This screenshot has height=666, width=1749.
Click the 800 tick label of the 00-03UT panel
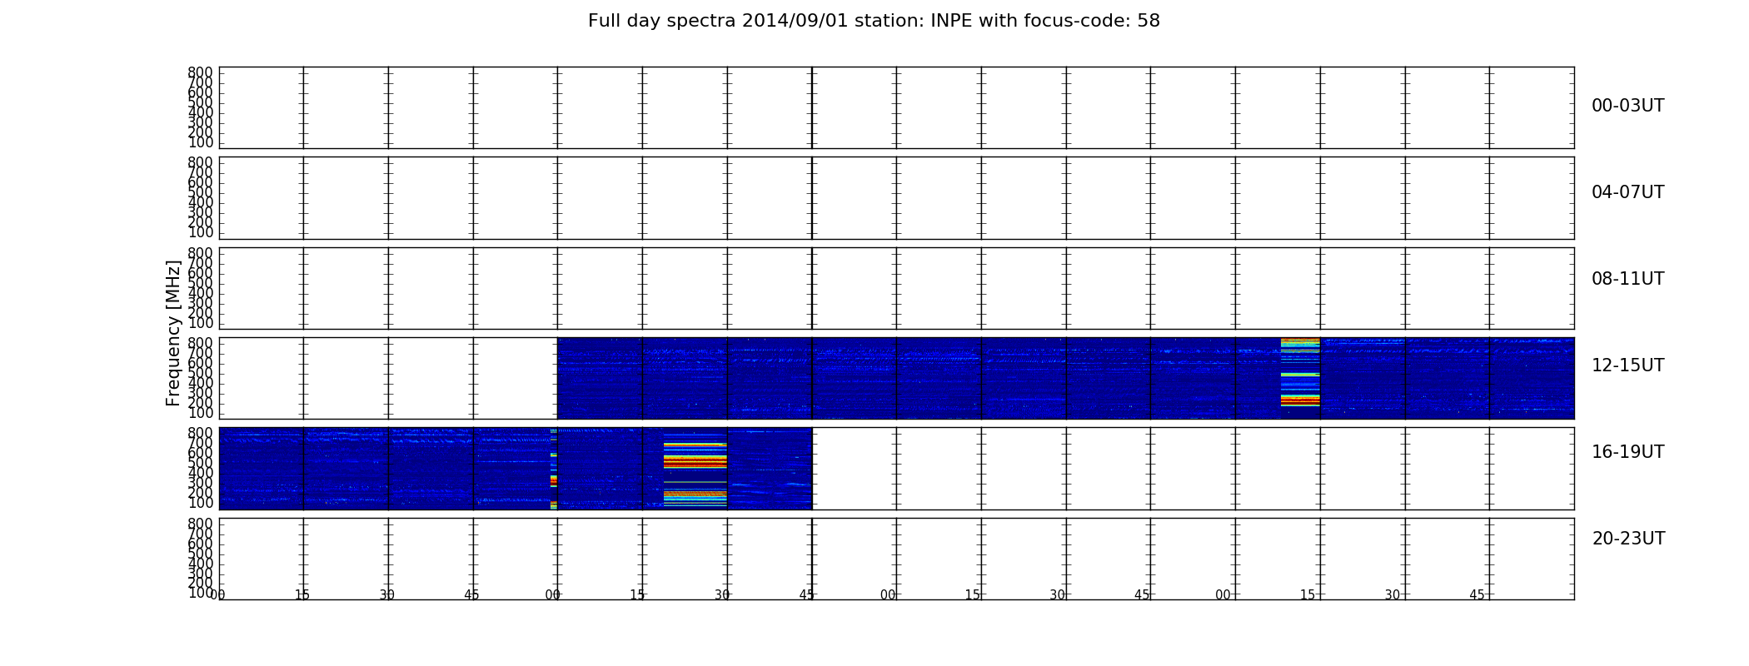click(x=200, y=72)
